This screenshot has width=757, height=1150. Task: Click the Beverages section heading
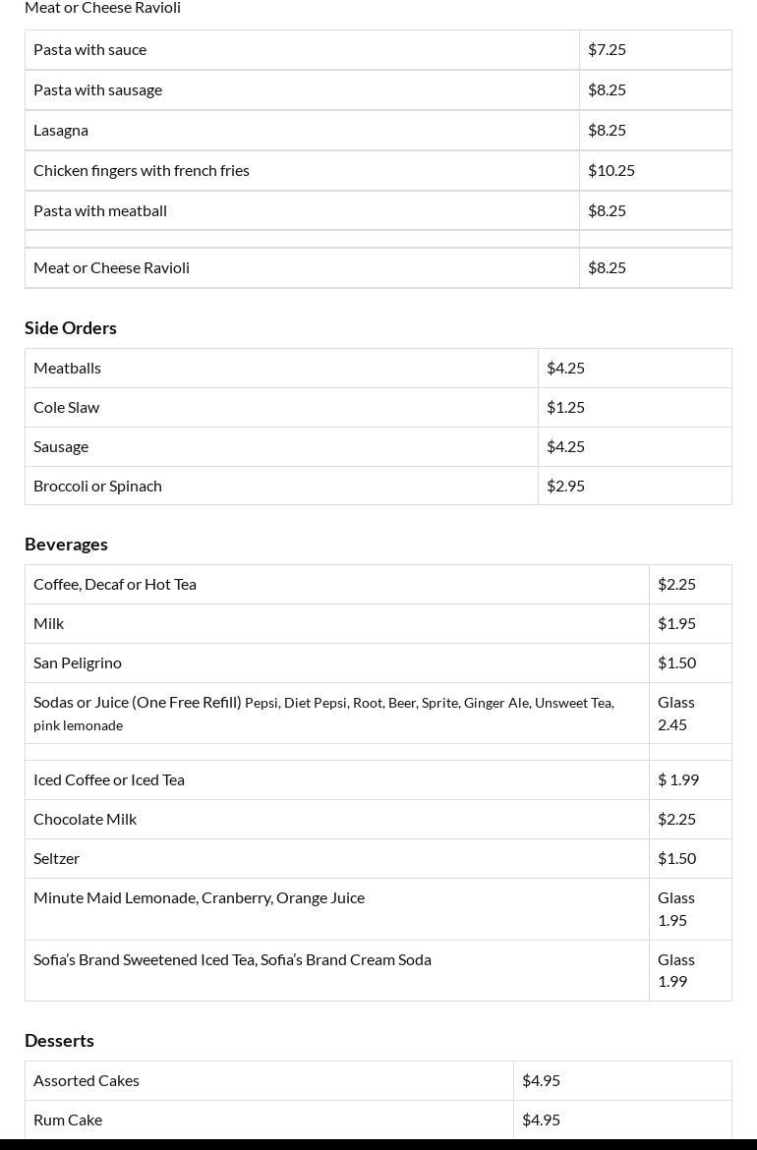pyautogui.click(x=66, y=545)
